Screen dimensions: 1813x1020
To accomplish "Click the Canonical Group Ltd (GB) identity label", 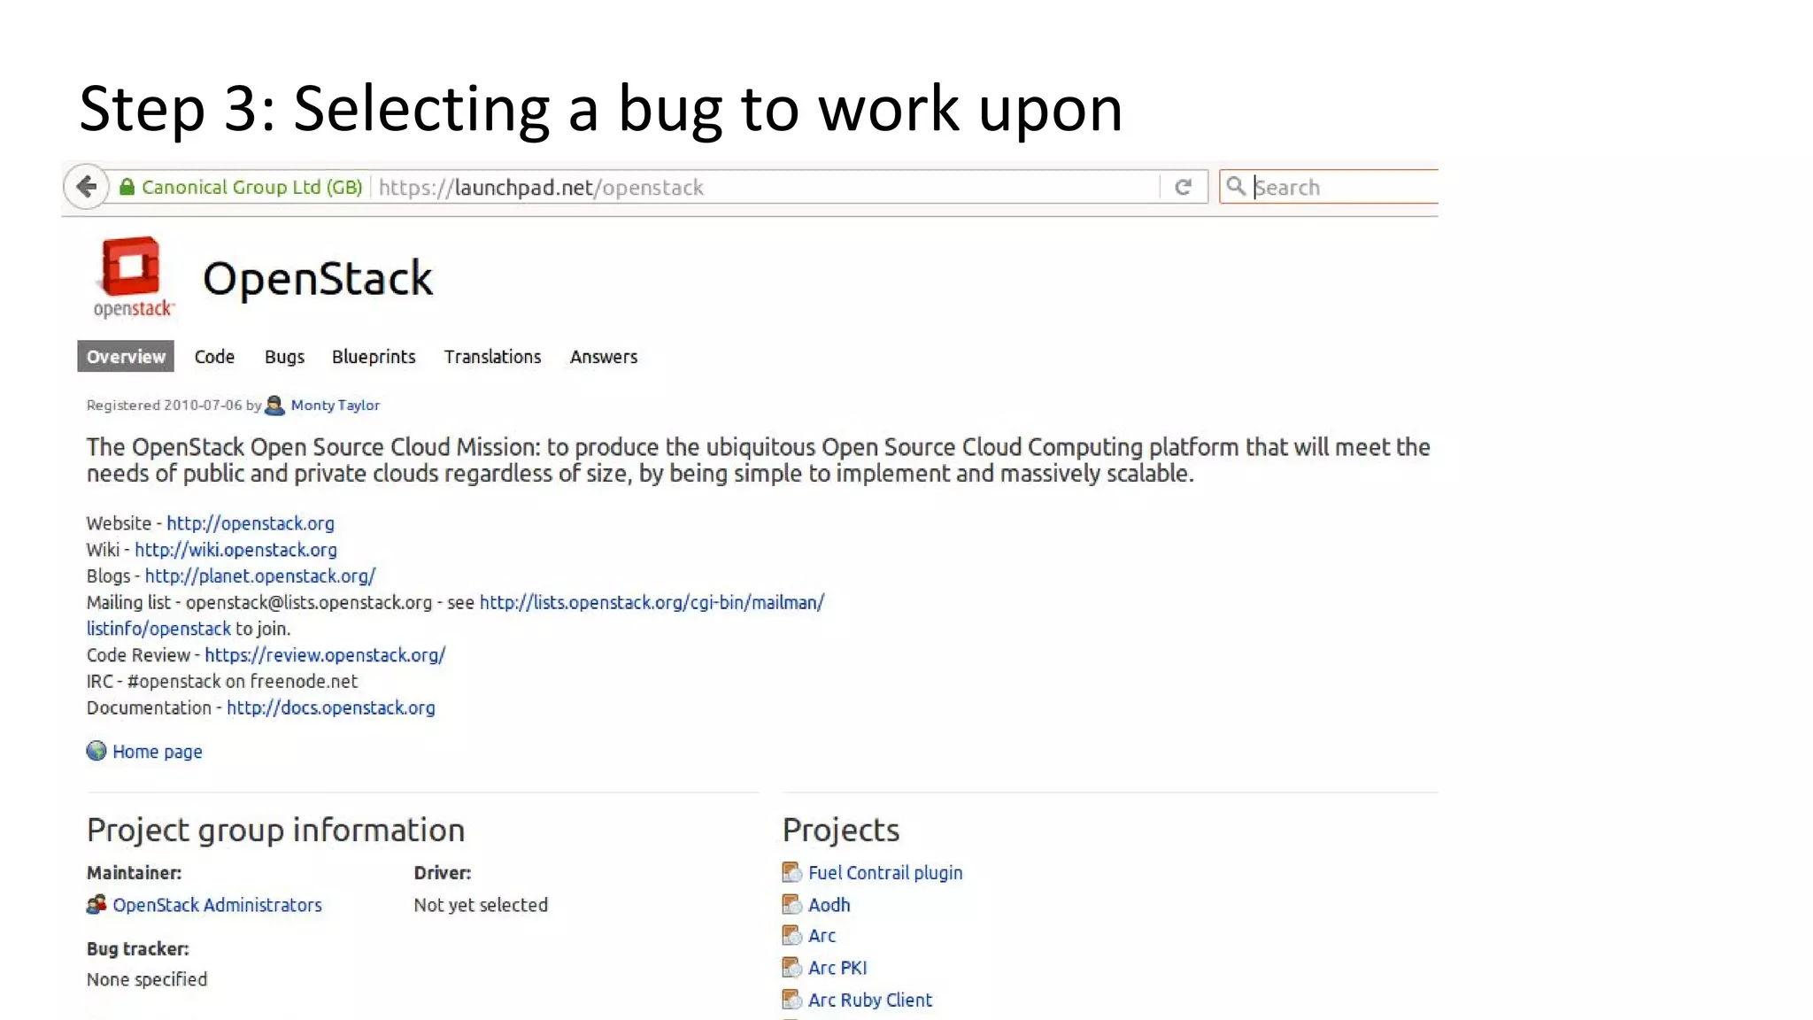I will tap(252, 187).
